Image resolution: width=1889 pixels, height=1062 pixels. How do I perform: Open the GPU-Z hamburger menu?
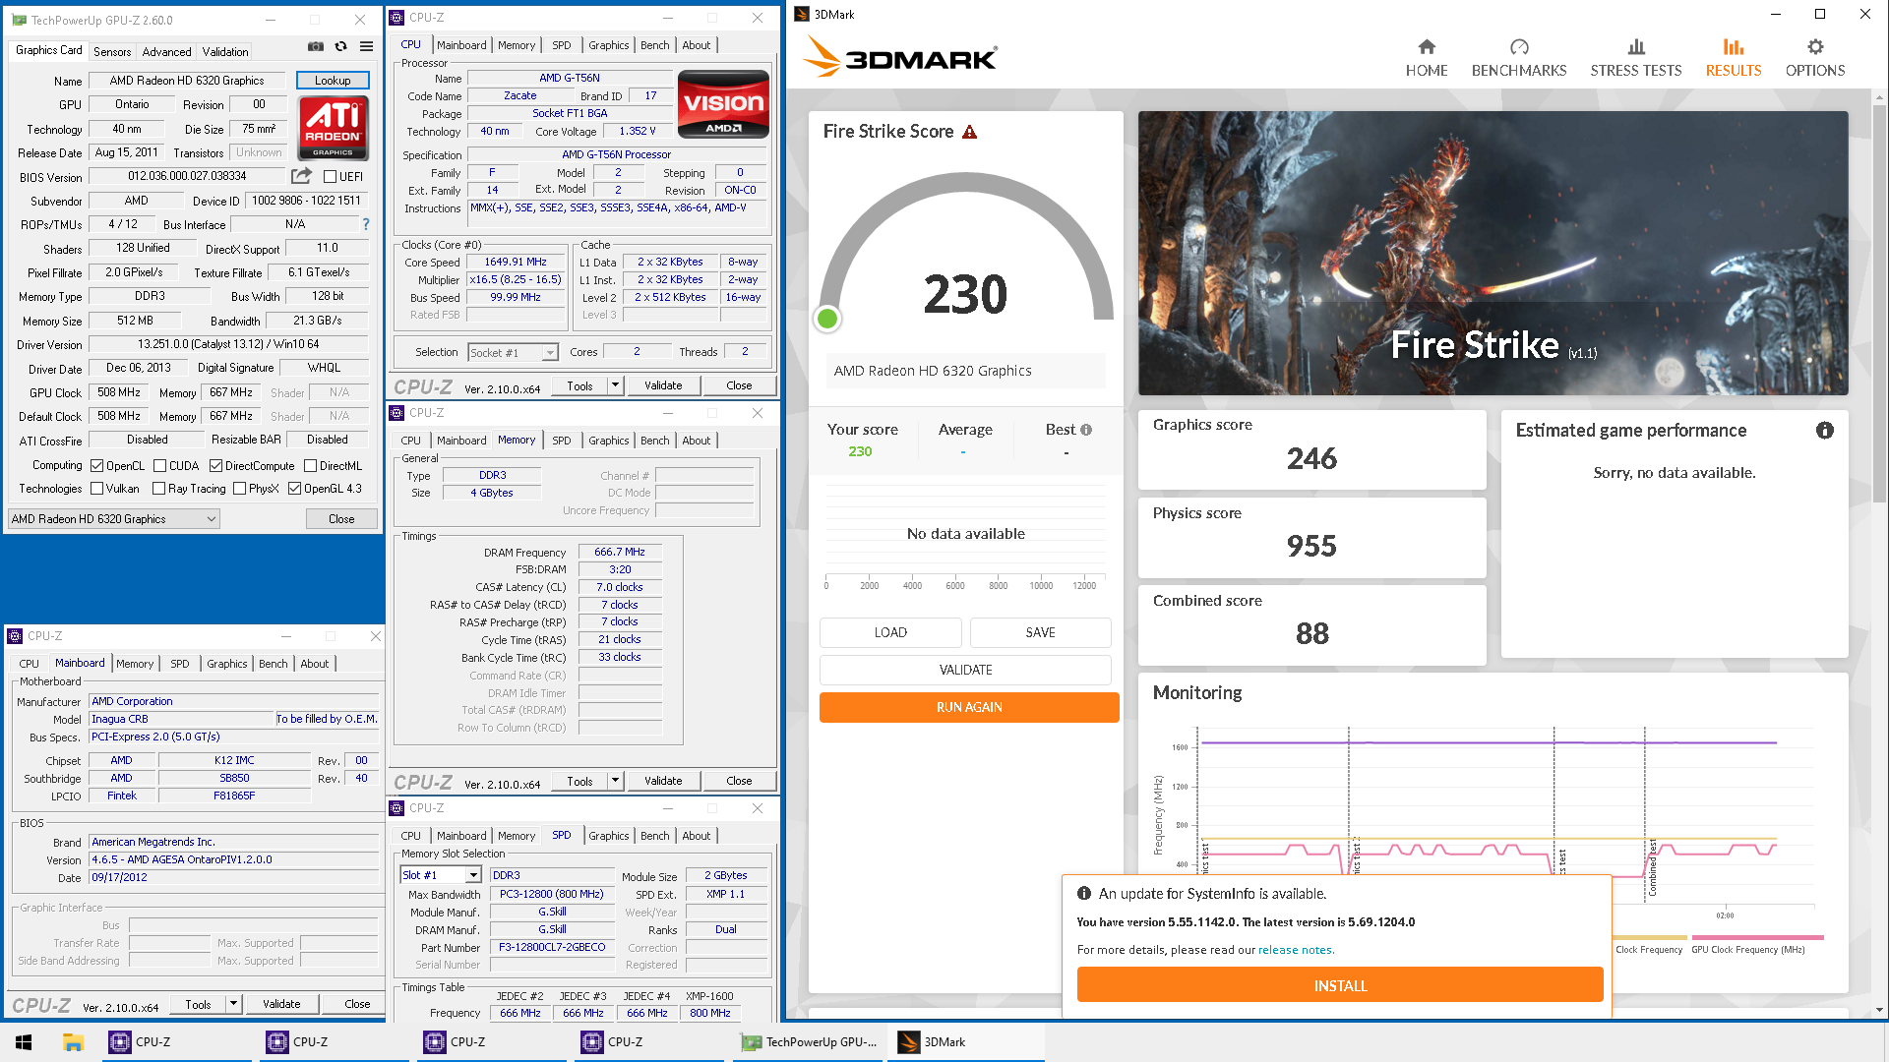click(x=366, y=46)
